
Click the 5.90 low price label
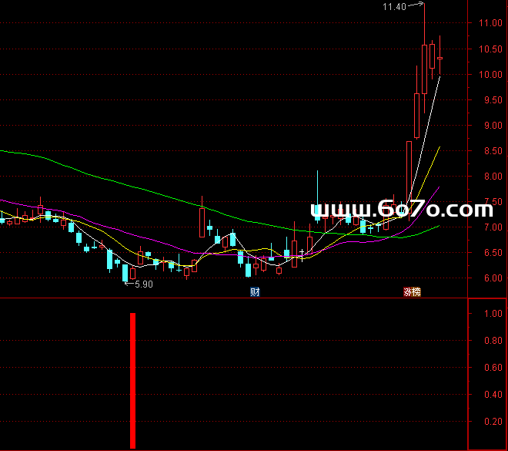click(x=143, y=284)
